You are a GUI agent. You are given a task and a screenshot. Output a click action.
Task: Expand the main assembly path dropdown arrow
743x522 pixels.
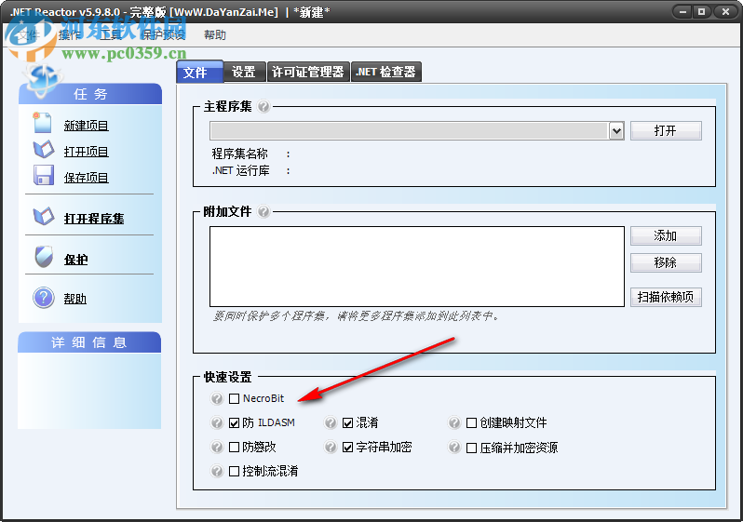tap(616, 131)
